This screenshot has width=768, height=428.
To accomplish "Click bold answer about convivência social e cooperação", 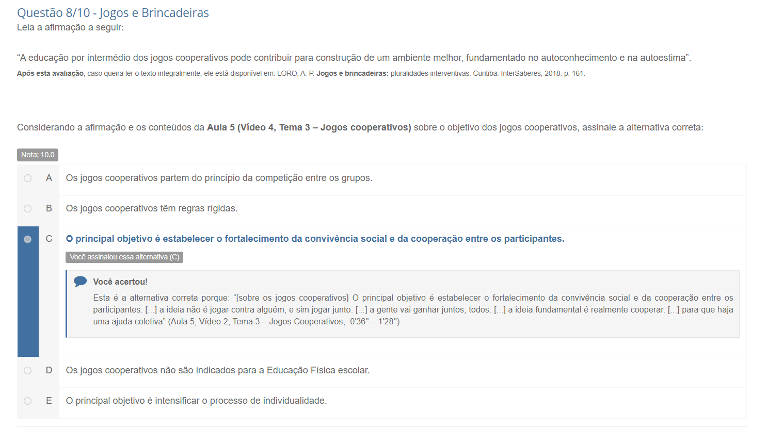I will pos(315,239).
